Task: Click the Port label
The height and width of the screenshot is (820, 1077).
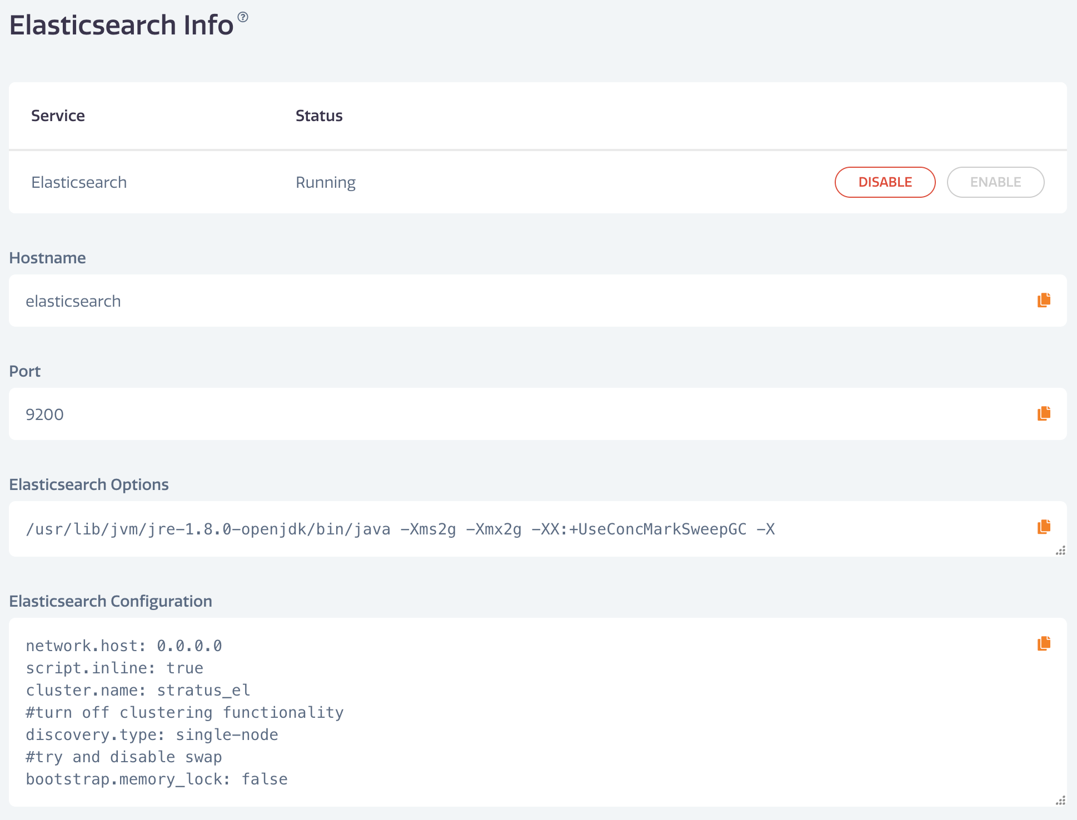Action: (x=24, y=371)
